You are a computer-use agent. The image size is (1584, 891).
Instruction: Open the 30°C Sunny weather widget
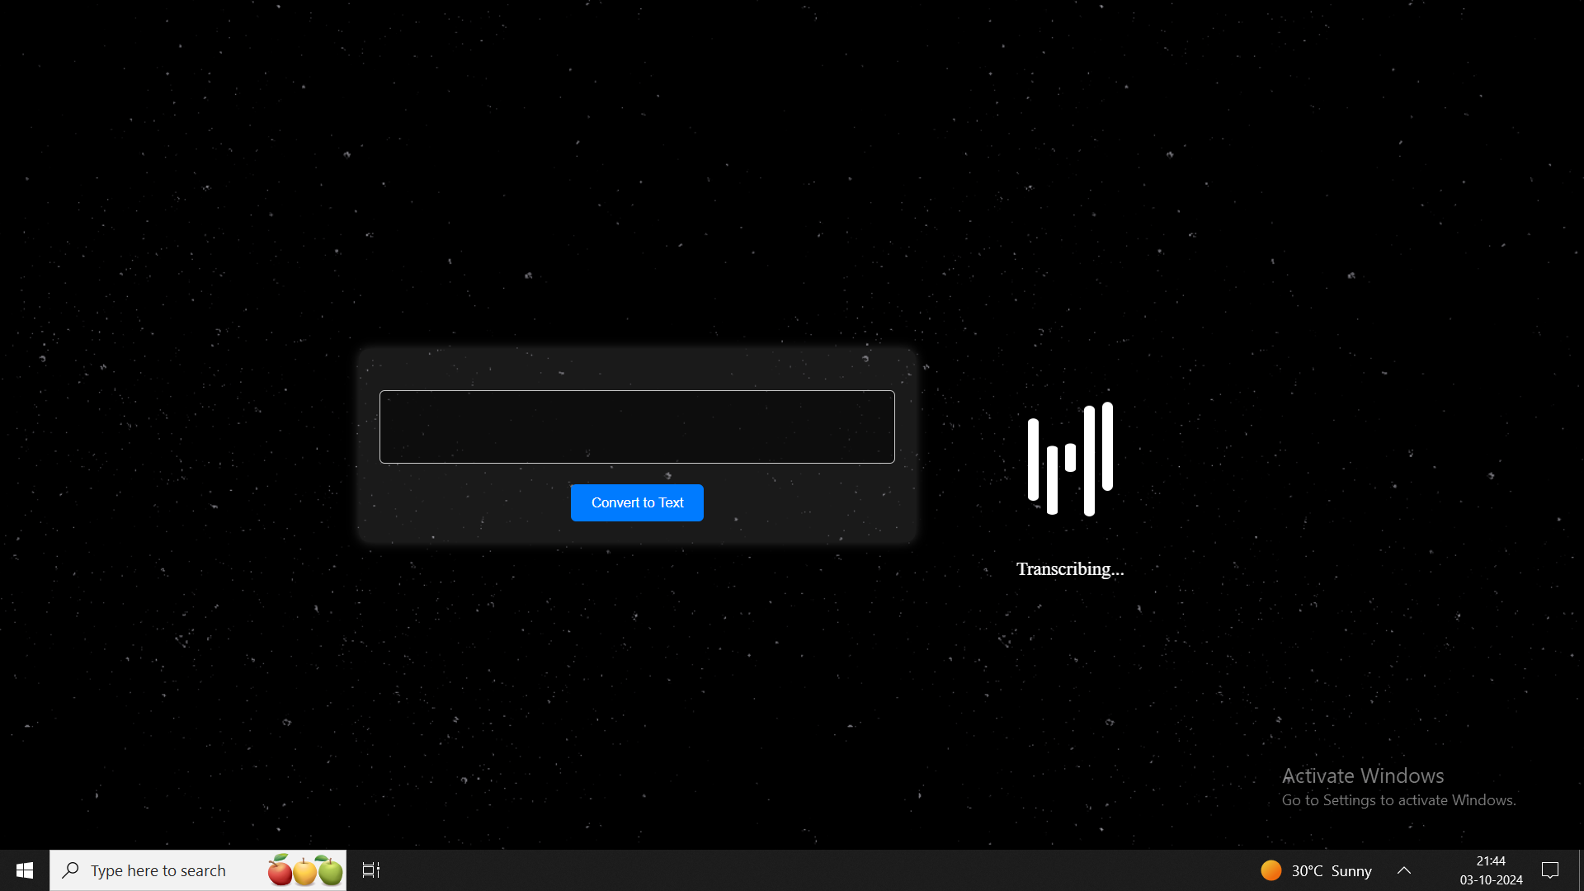1331,870
